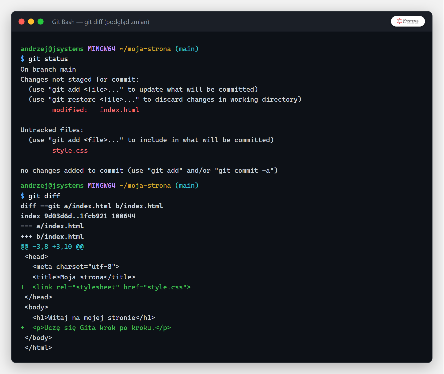This screenshot has height=374, width=444.
Task: Click the '</head>' closing tag line
Action: coord(38,297)
